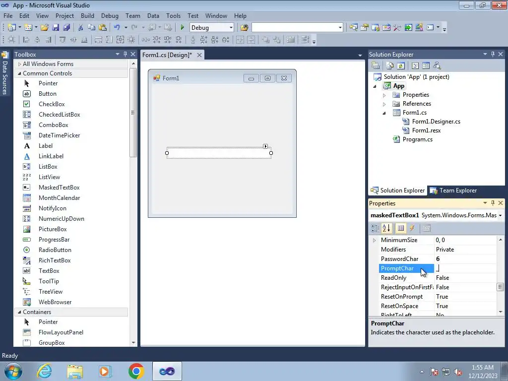Screen dimensions: 508x381
Task: Collapse the Common Controls group
Action: [x=19, y=73]
